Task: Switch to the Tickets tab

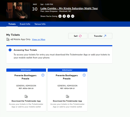Action: [x=12, y=24]
